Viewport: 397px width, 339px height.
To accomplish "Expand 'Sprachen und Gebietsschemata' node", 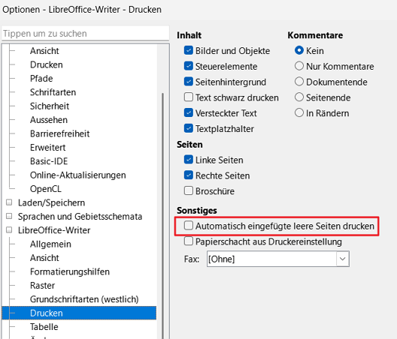I will tap(9, 216).
